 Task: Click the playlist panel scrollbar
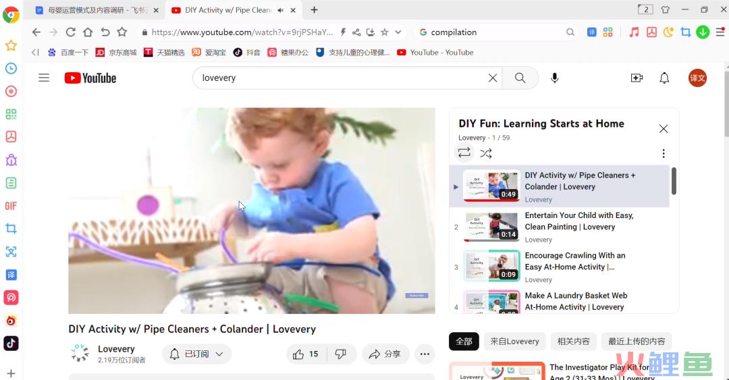point(674,181)
